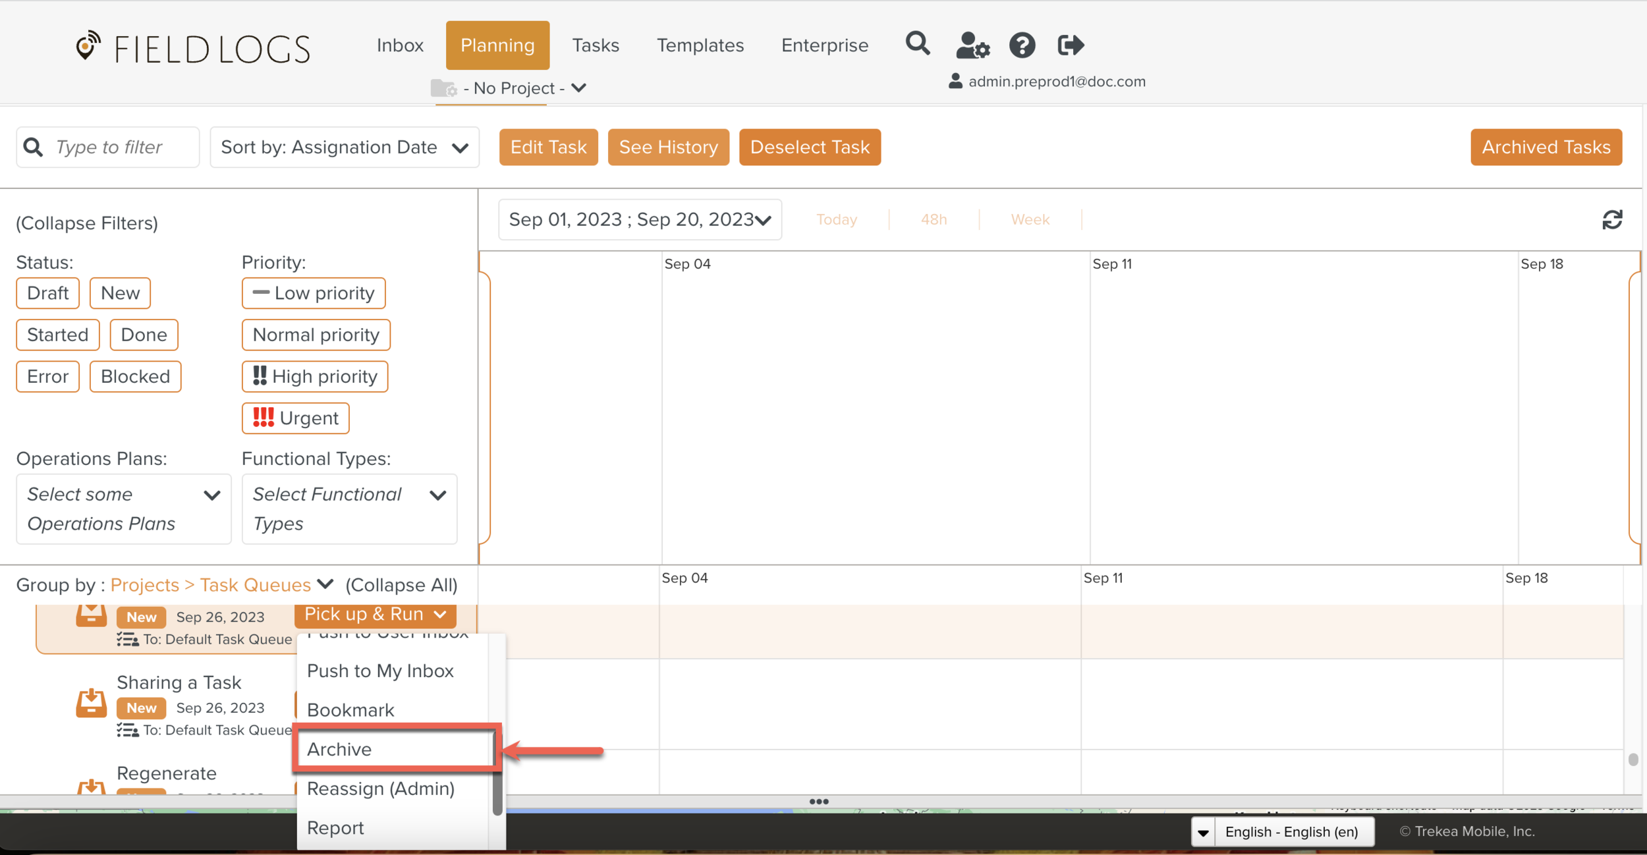Screen dimensions: 1647x855
Task: Click the Archived Tasks button
Action: pos(1546,147)
